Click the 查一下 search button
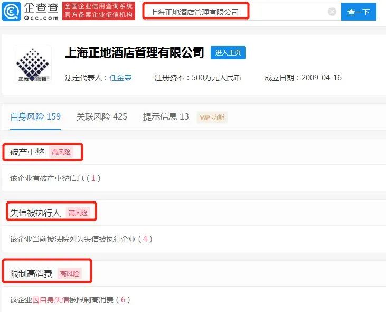 [359, 12]
